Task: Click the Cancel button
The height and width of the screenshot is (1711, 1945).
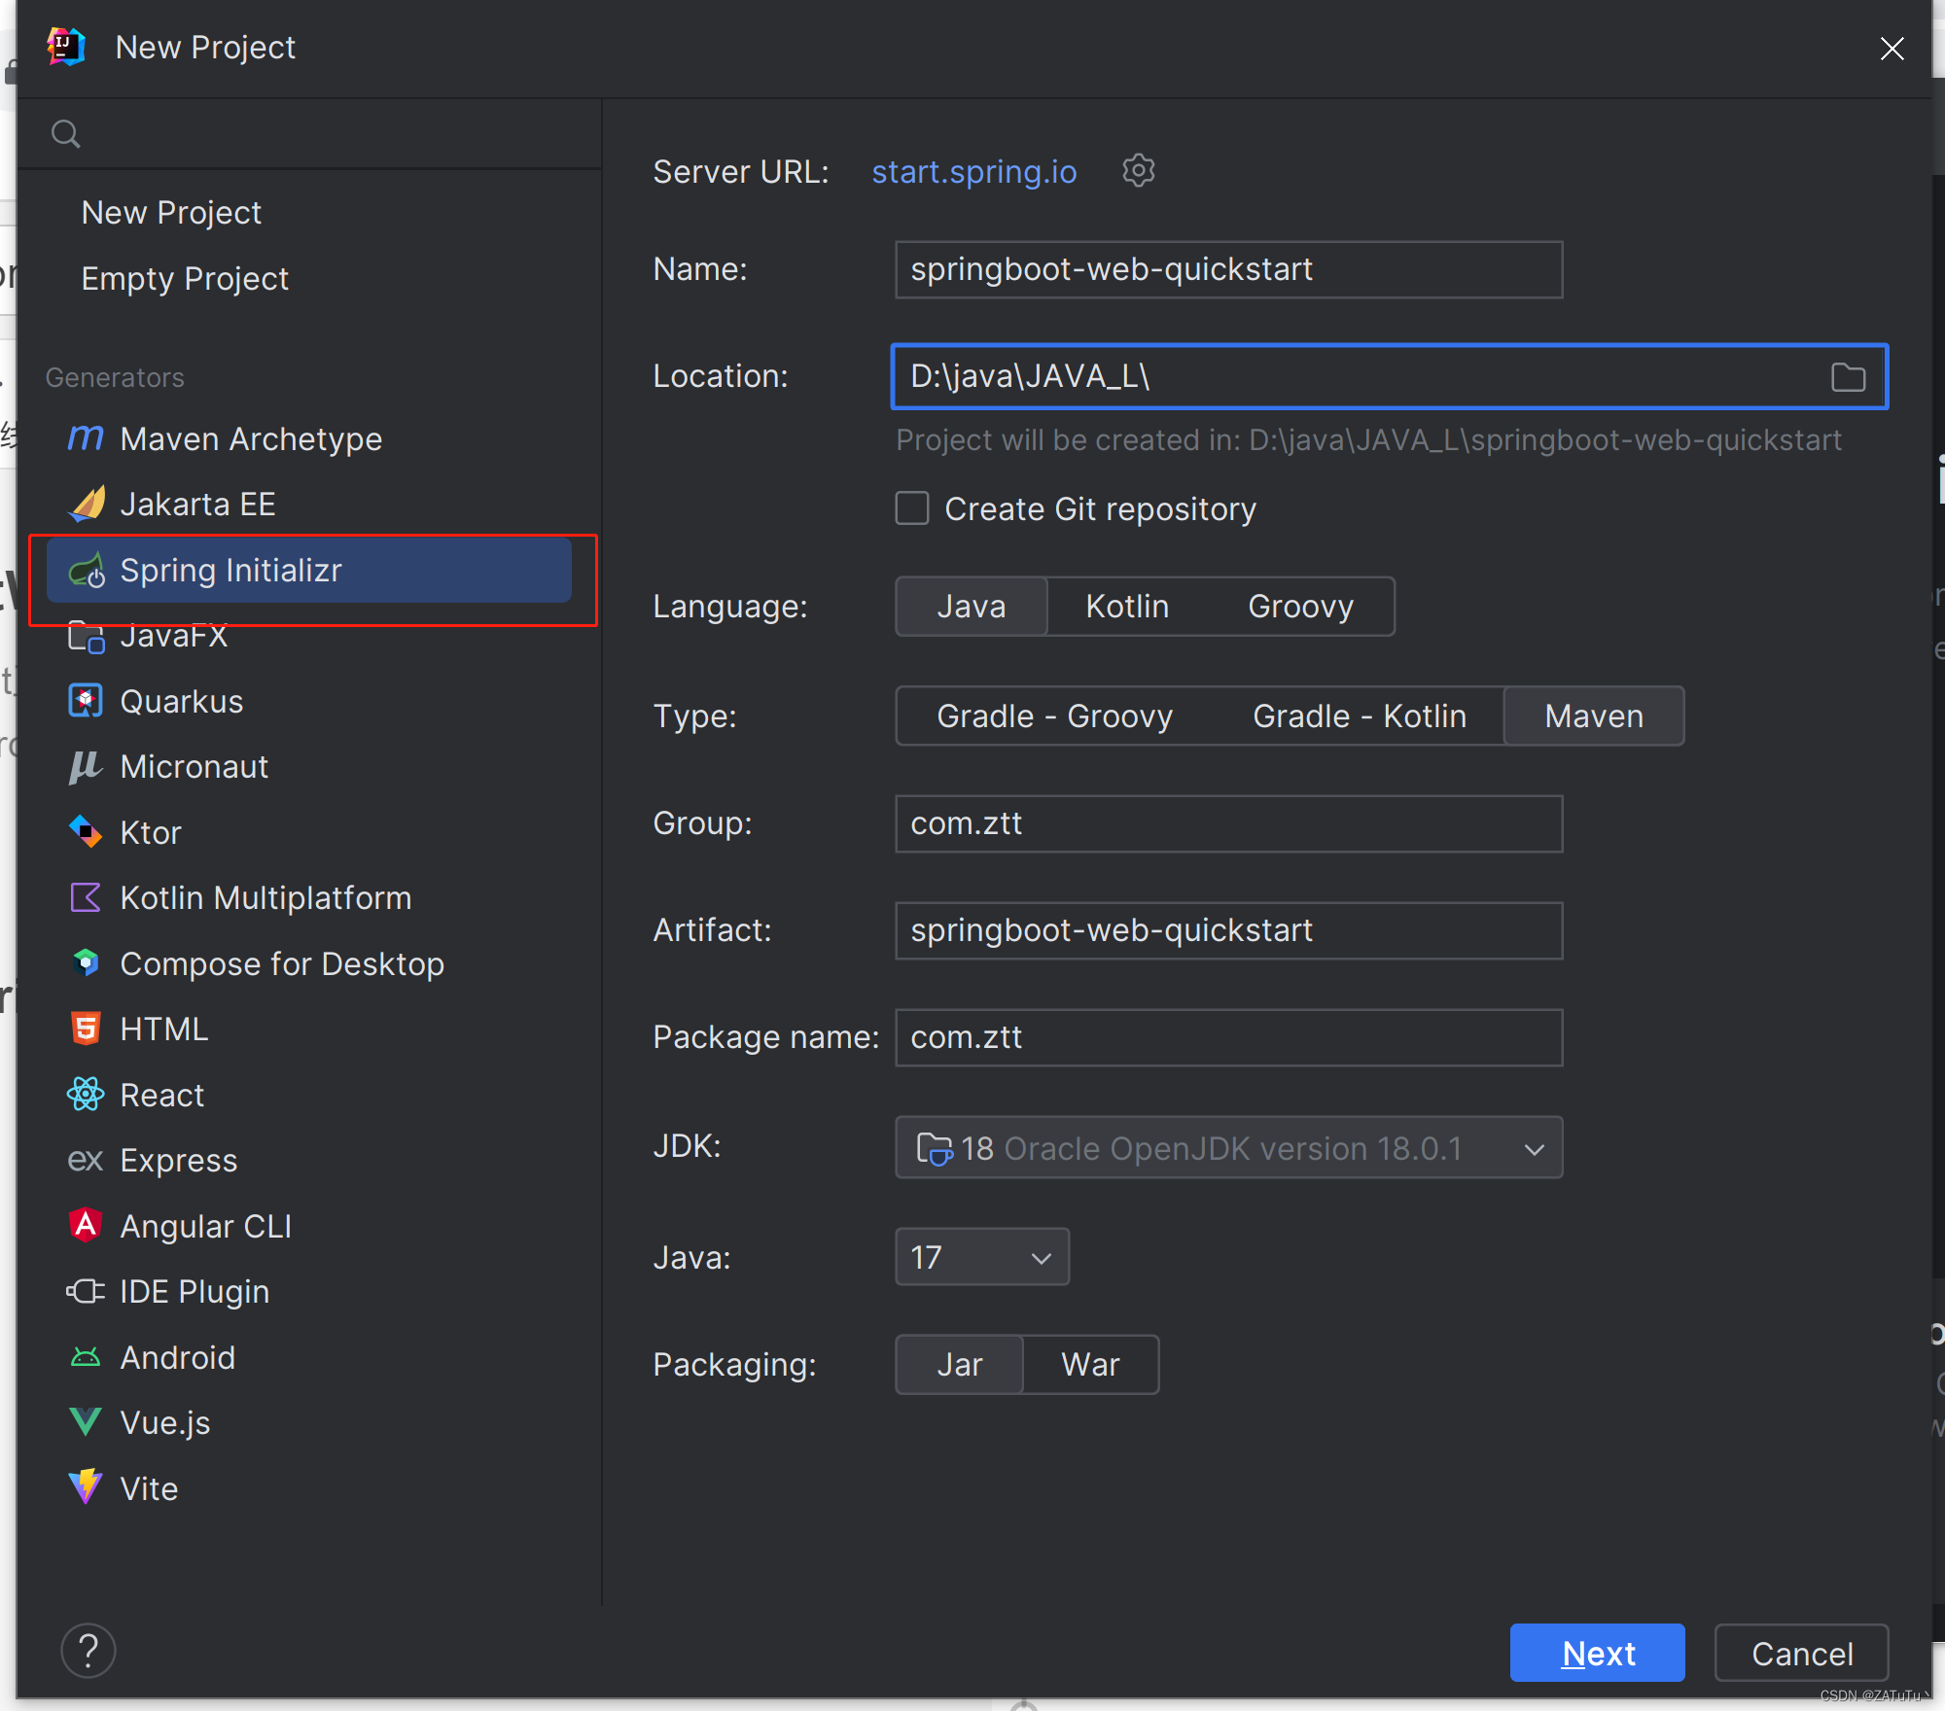Action: point(1801,1653)
